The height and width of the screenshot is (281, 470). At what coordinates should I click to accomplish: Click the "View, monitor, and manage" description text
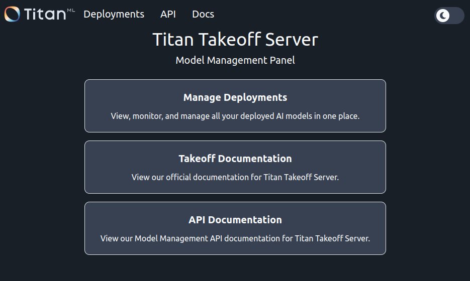click(x=235, y=116)
